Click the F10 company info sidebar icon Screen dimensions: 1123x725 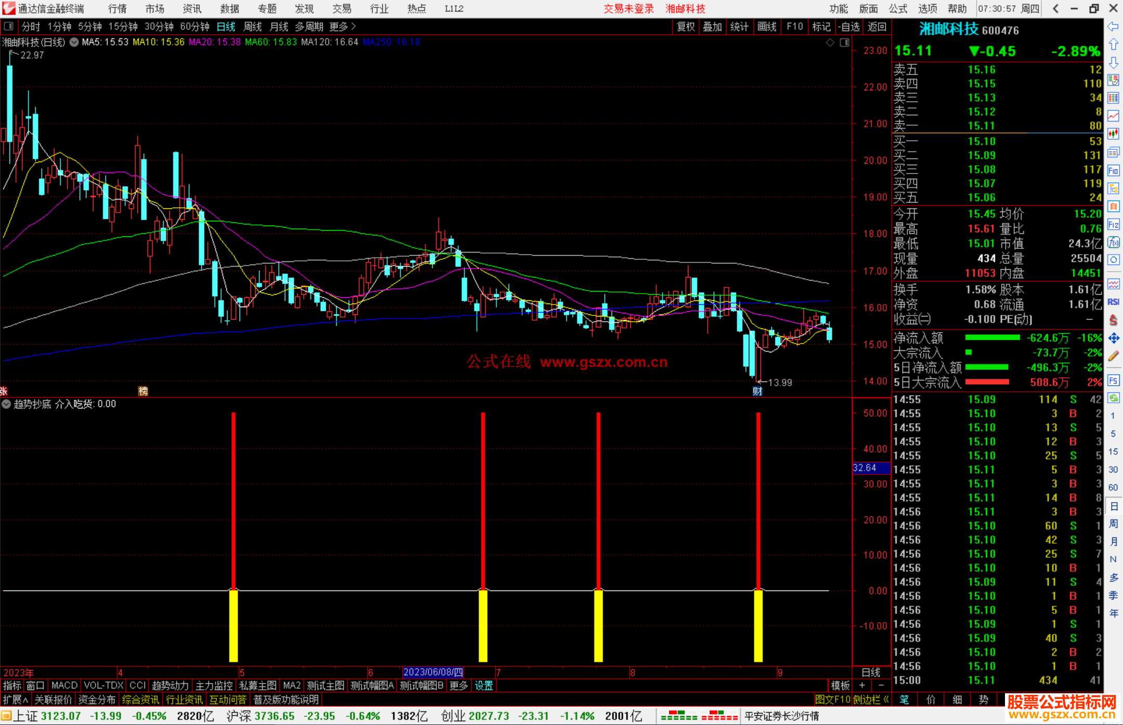coord(1113,170)
